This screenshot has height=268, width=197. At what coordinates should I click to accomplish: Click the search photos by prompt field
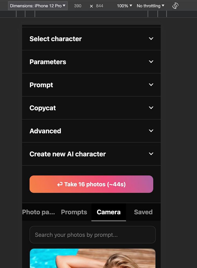tap(92, 235)
